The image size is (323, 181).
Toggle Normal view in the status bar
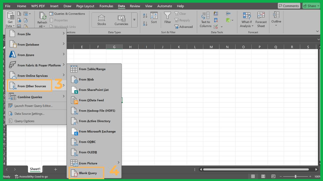pos(253,176)
